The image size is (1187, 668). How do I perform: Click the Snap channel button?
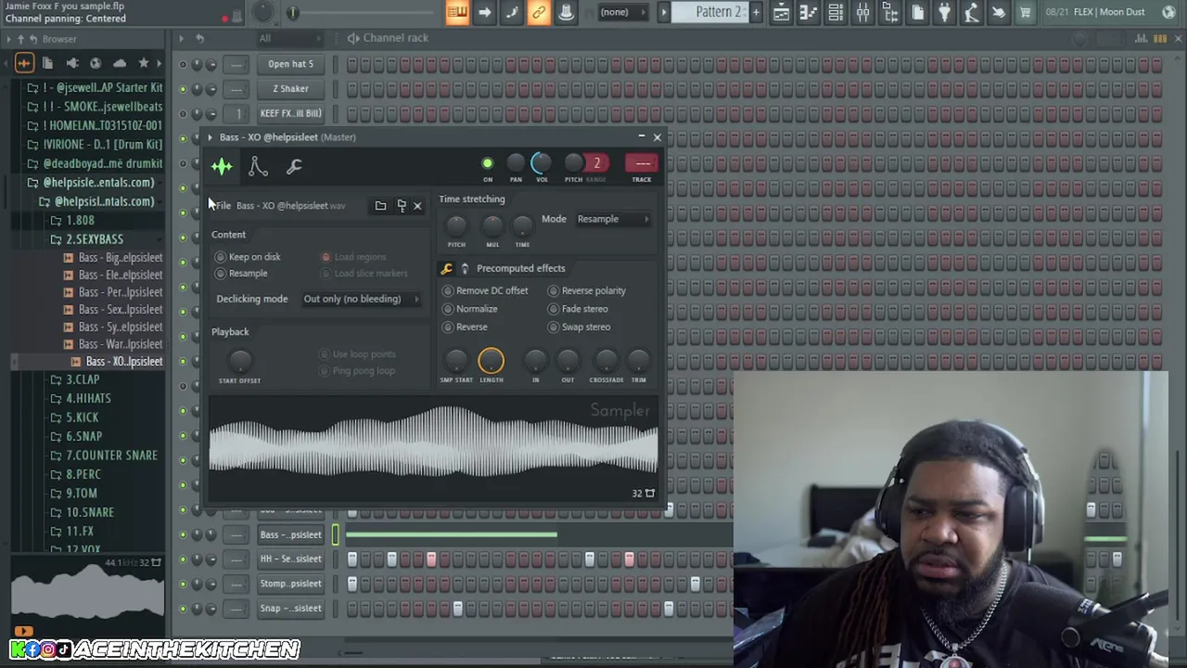pyautogui.click(x=290, y=609)
